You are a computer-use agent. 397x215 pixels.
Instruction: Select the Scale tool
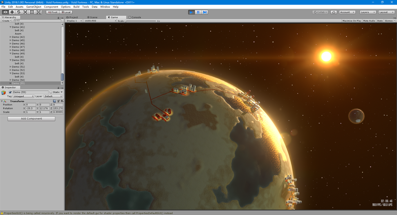coord(25,12)
